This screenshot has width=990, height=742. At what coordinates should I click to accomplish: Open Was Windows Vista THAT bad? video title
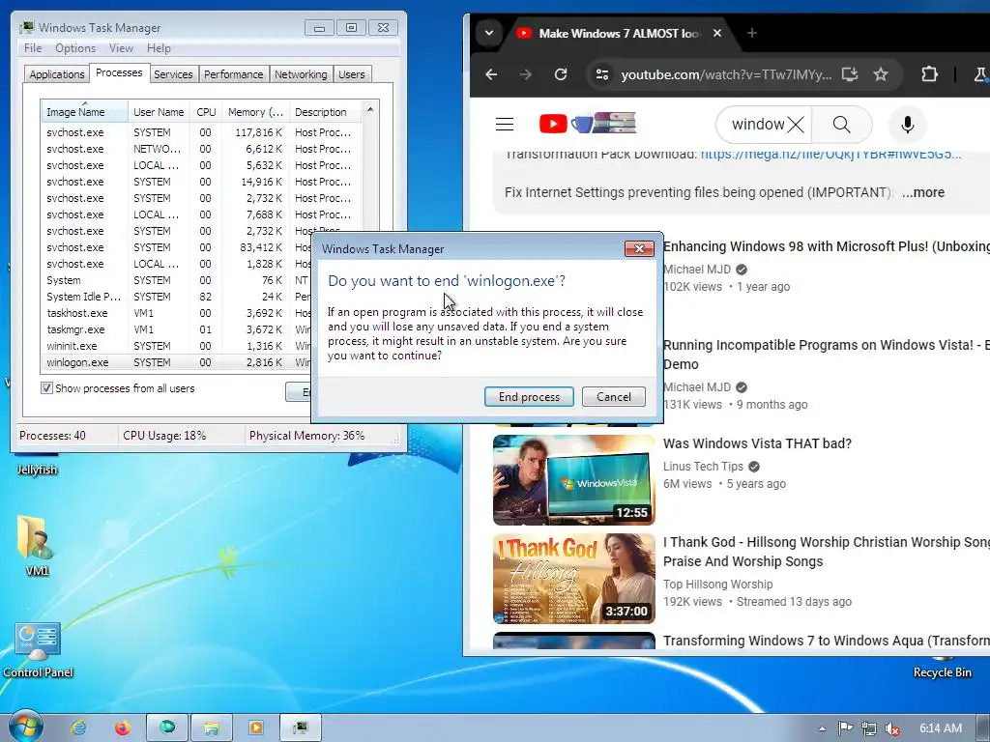pyautogui.click(x=757, y=443)
